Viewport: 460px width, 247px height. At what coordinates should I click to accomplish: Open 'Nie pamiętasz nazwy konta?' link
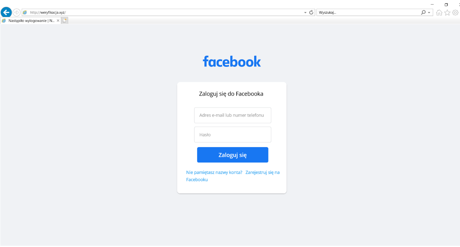click(x=214, y=172)
